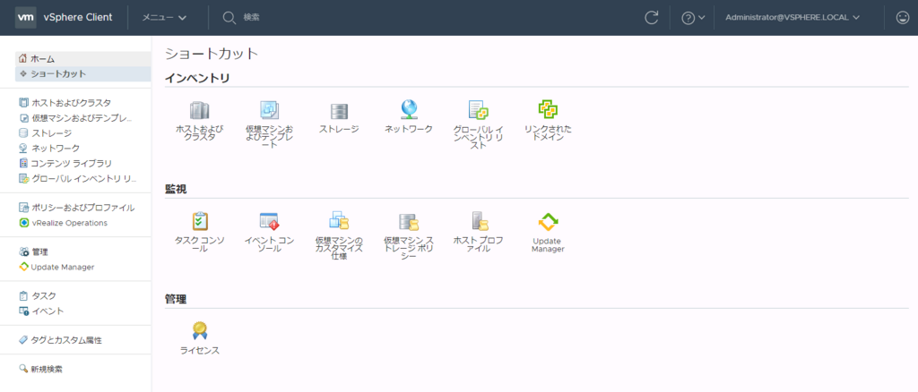Screen dimensions: 918x392
Task: Select 仮想マシンおよびテンプレ... in sidebar
Action: tap(75, 118)
